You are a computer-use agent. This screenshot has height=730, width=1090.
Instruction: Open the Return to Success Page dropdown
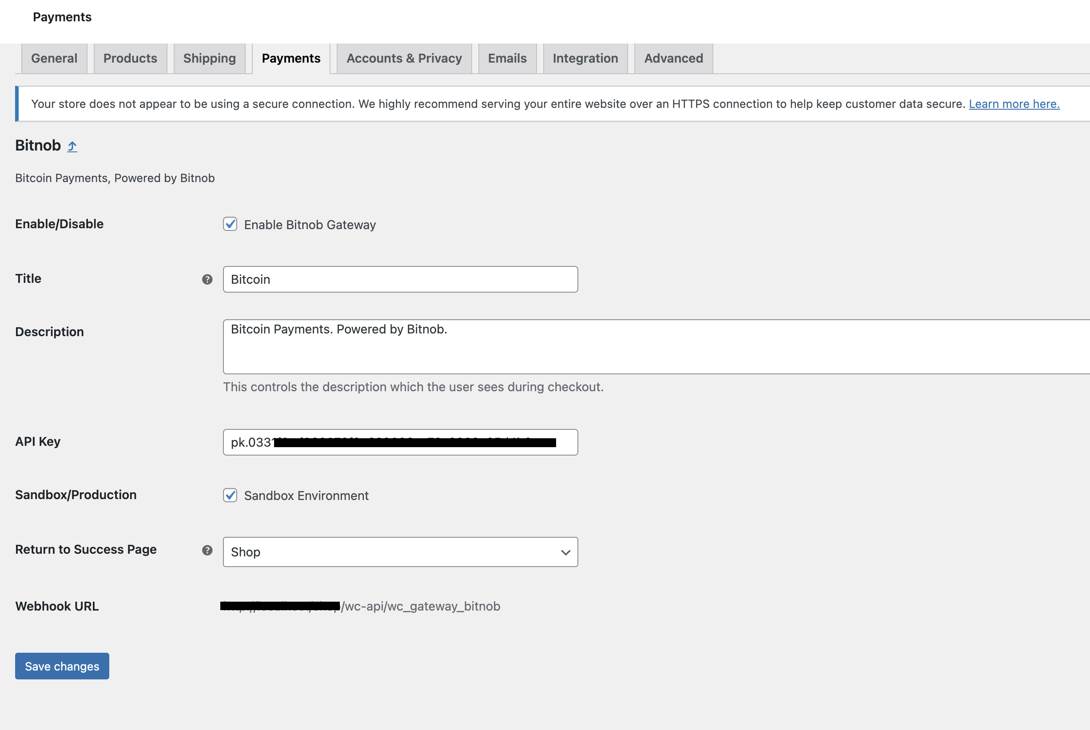tap(401, 551)
